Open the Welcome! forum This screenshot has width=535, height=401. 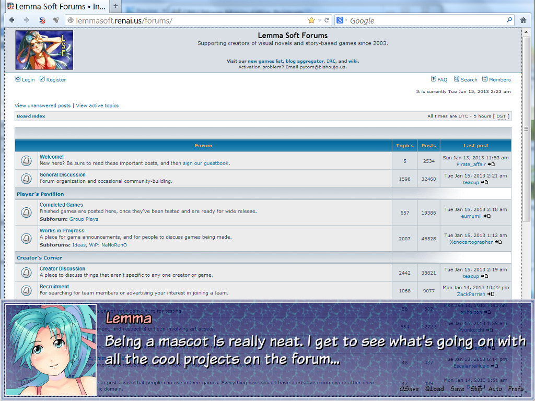pyautogui.click(x=52, y=157)
